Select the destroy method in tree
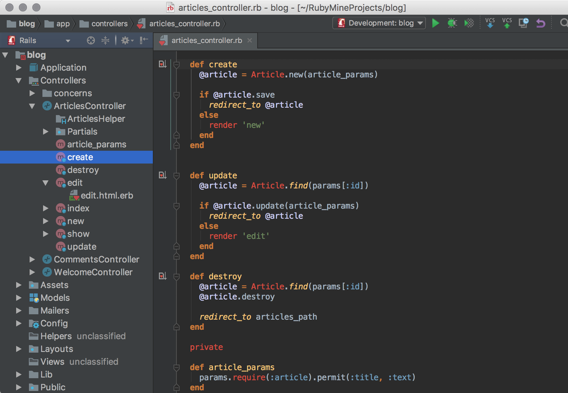Screen dimensions: 568x393 tap(77, 170)
